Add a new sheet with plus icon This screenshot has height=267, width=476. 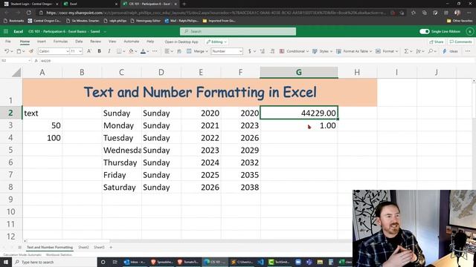click(111, 247)
